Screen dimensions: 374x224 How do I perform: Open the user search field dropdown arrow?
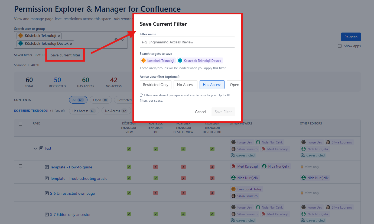tap(123, 40)
